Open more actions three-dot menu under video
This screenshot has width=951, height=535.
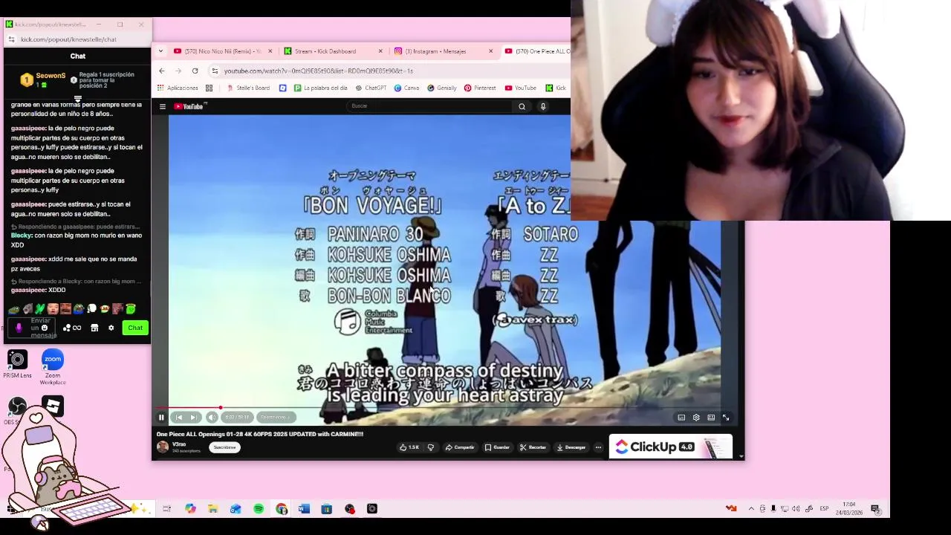coord(598,447)
